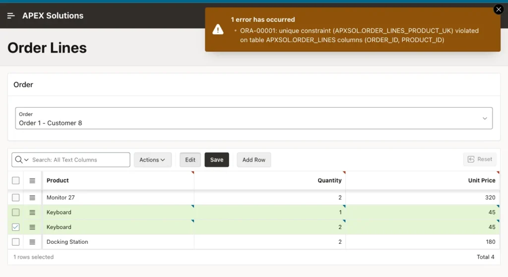Select the Monitor 27 row checkbox
Image resolution: width=508 pixels, height=277 pixels.
pyautogui.click(x=15, y=197)
